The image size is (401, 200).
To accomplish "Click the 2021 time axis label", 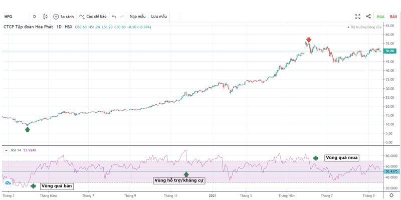I will 213,195.
